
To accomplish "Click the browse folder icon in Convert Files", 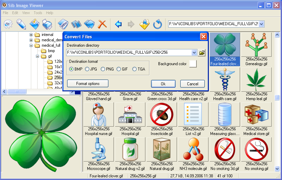I will coord(202,52).
